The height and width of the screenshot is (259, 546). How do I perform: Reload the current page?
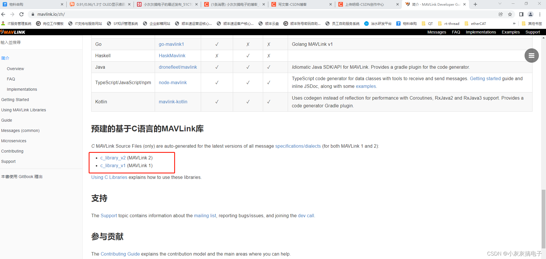(21, 14)
